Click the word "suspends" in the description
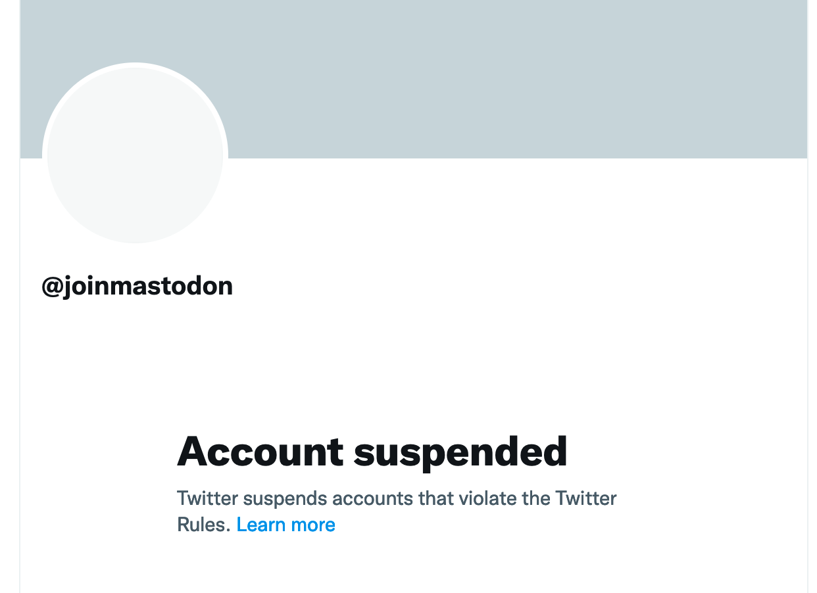Image resolution: width=817 pixels, height=593 pixels. click(285, 498)
